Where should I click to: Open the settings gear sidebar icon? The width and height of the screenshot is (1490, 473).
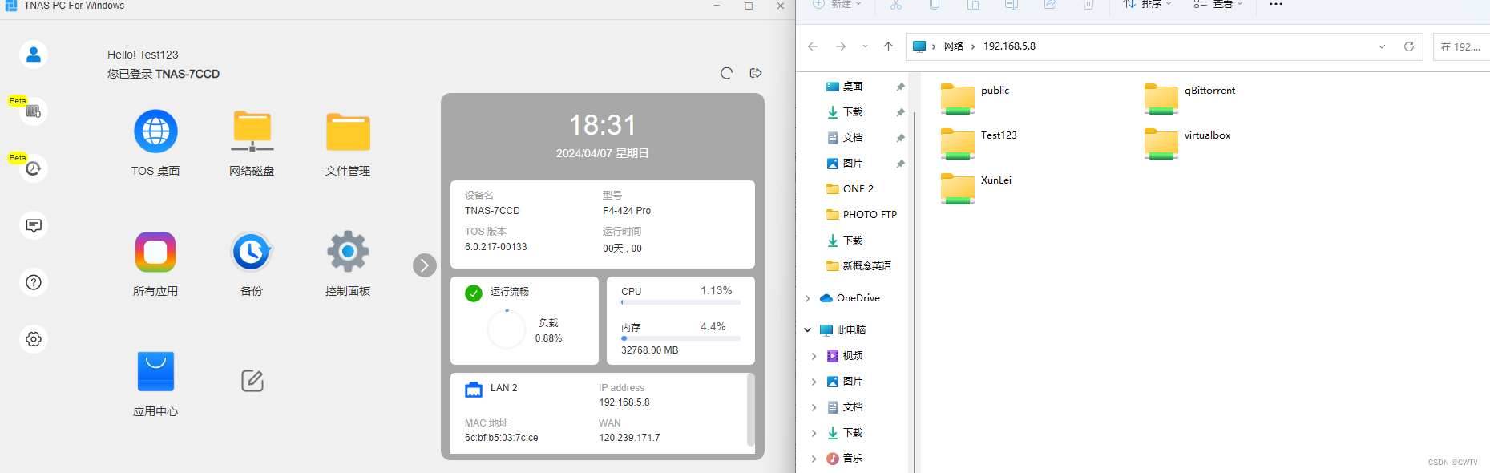(34, 339)
